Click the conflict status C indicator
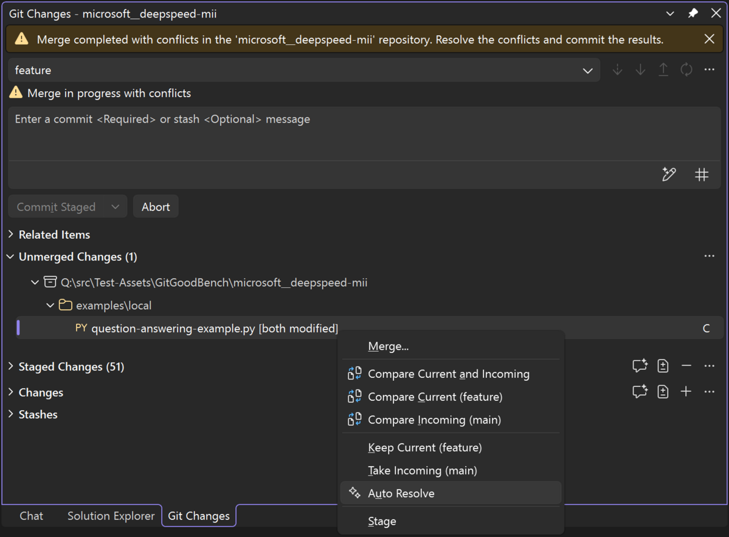 tap(707, 329)
